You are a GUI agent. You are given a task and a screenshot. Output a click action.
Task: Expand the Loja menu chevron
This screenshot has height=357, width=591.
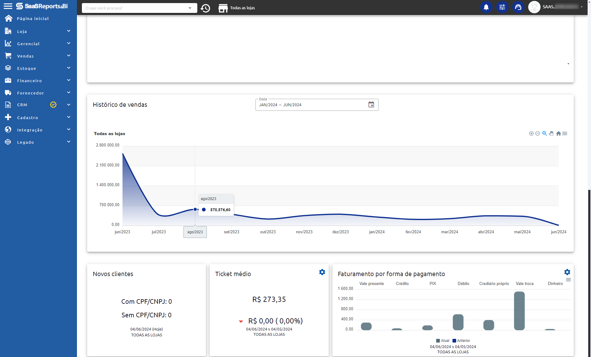click(69, 31)
